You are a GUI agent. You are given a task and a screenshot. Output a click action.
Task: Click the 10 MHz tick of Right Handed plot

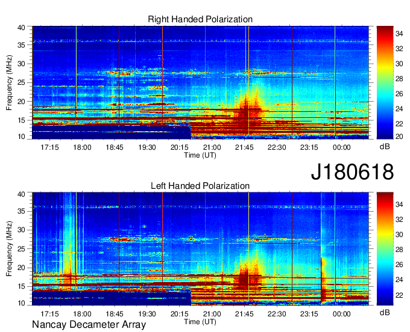21,137
